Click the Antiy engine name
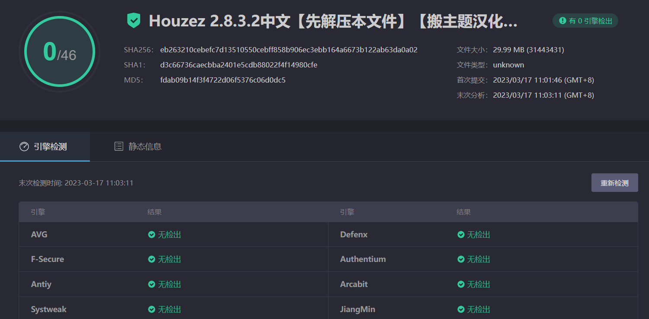The height and width of the screenshot is (319, 649). tap(41, 284)
